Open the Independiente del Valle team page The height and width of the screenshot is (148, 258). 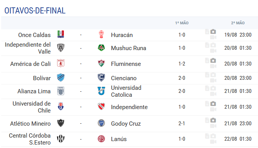(28, 48)
